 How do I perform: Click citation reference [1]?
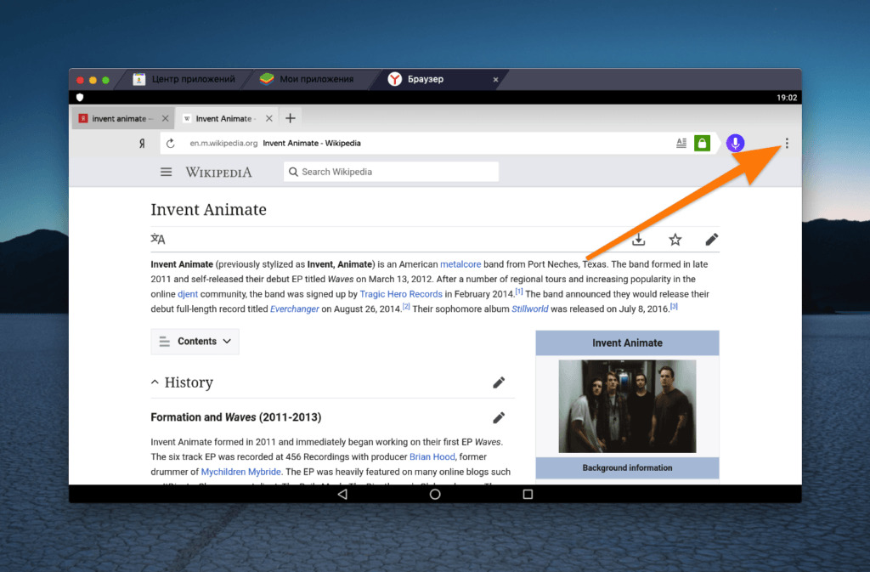(x=519, y=292)
